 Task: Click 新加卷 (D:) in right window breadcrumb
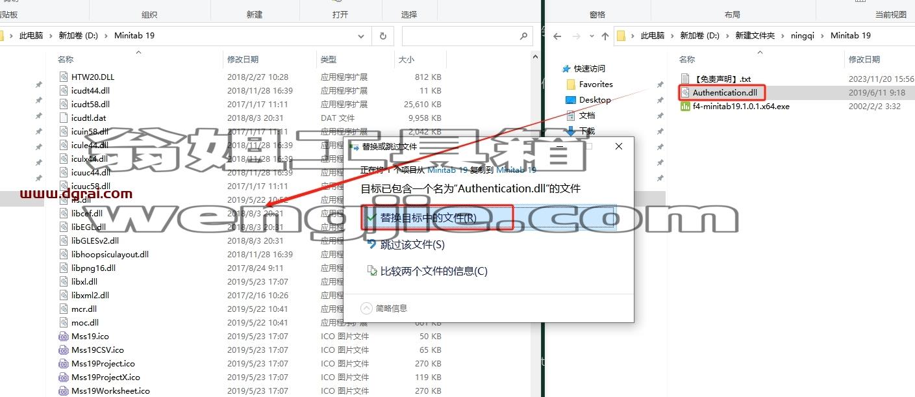click(x=699, y=36)
